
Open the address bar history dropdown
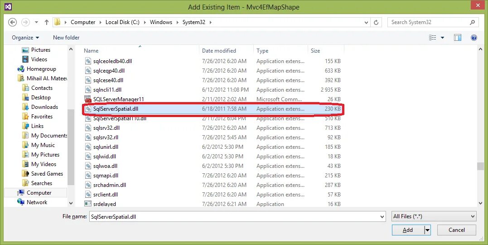pyautogui.click(x=366, y=22)
